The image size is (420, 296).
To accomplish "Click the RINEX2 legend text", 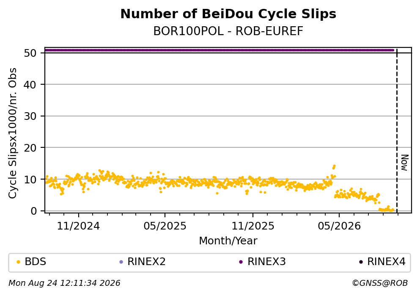I will coord(146,262).
